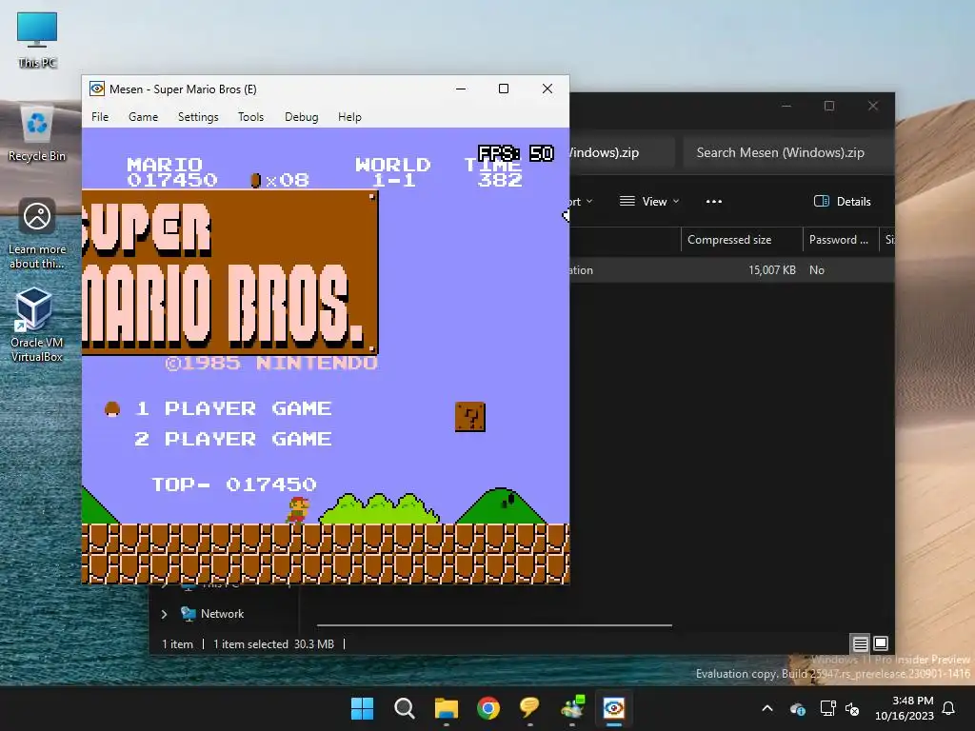Open the Windows Start button
The height and width of the screenshot is (731, 975).
pyautogui.click(x=362, y=708)
